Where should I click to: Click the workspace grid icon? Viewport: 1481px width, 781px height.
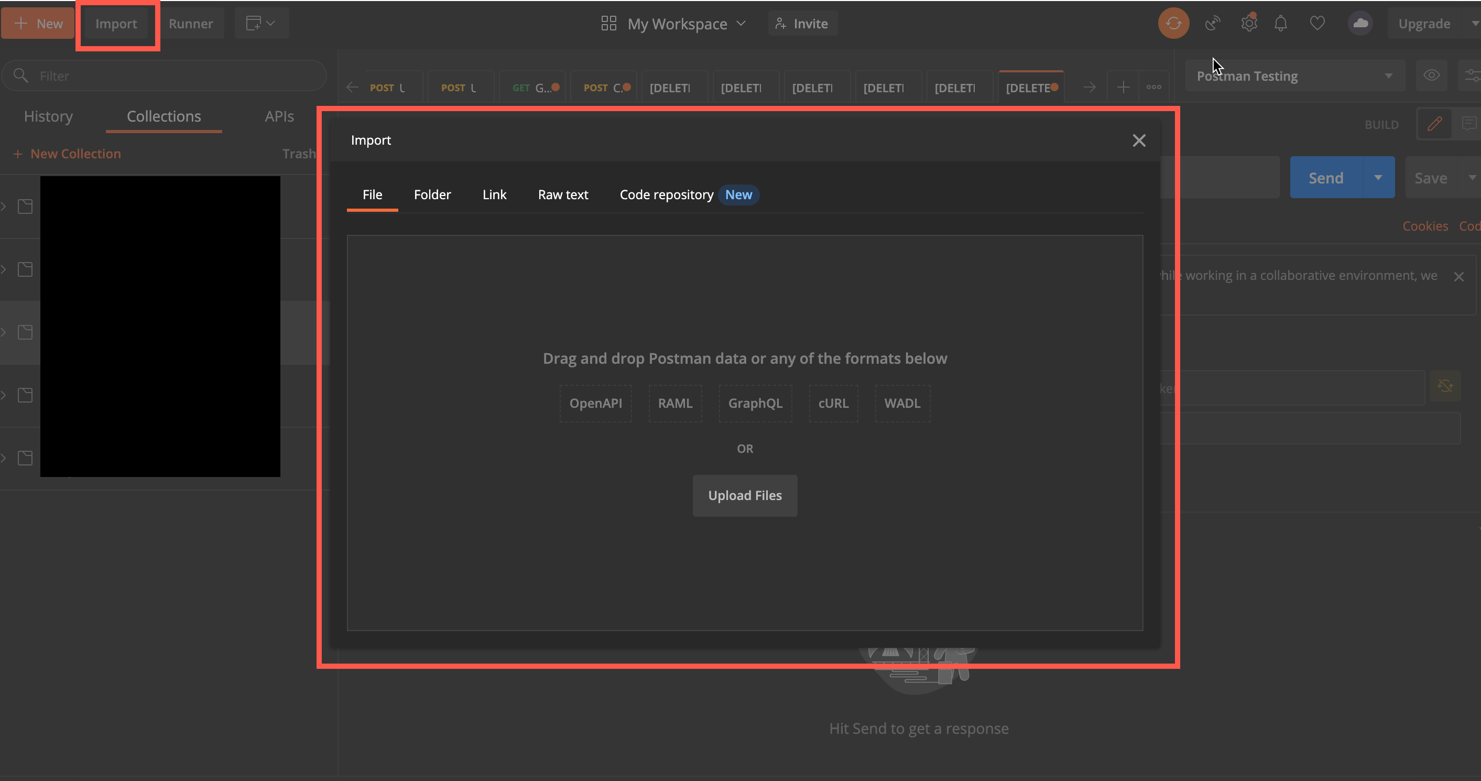[x=609, y=24]
